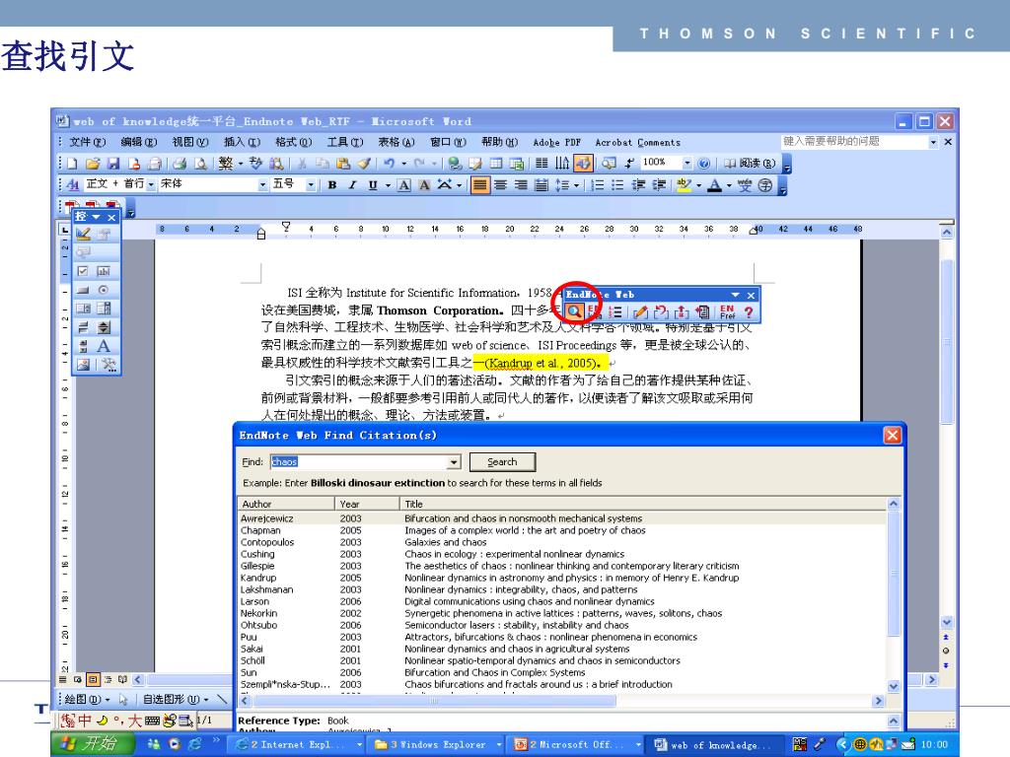This screenshot has height=757, width=1010.
Task: Click the Windows Explorer taskbar button
Action: click(x=438, y=745)
